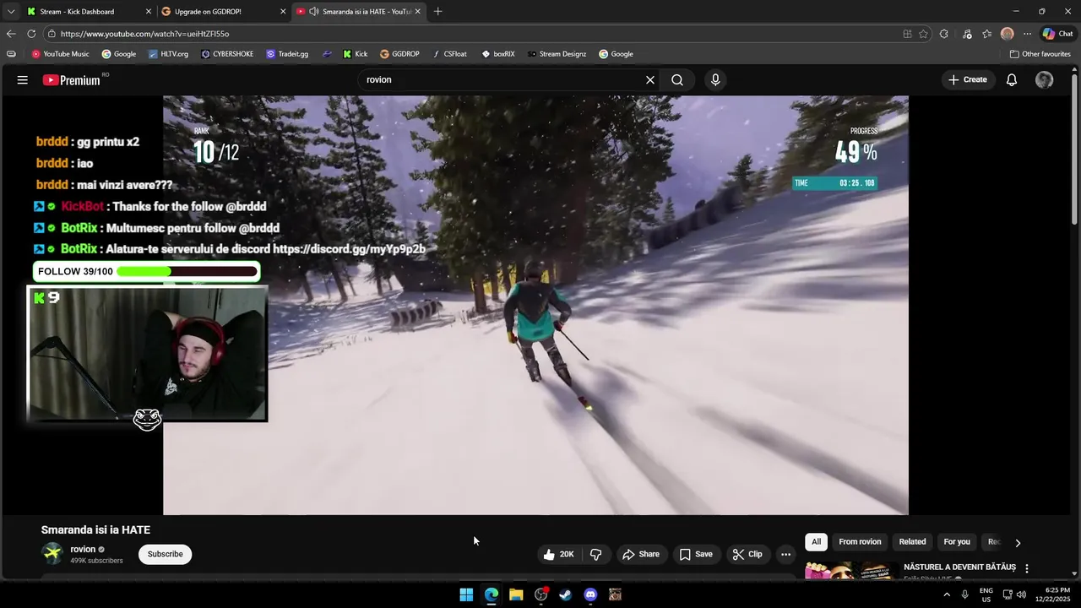
Task: Open Steam from the taskbar
Action: [566, 594]
